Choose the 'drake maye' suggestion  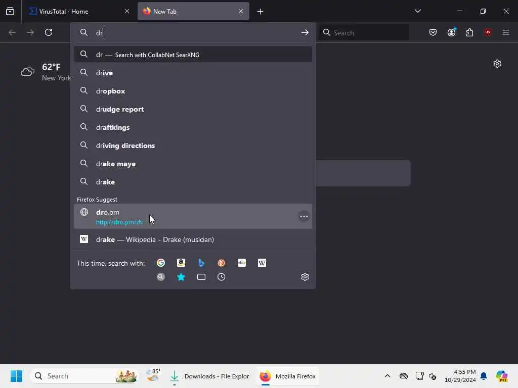tap(193, 163)
